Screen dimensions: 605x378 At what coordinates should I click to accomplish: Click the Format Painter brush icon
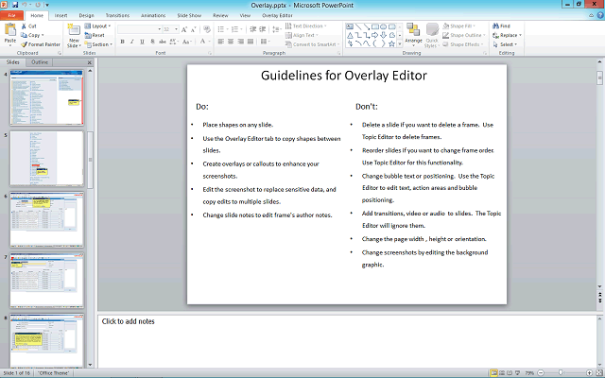click(x=24, y=44)
